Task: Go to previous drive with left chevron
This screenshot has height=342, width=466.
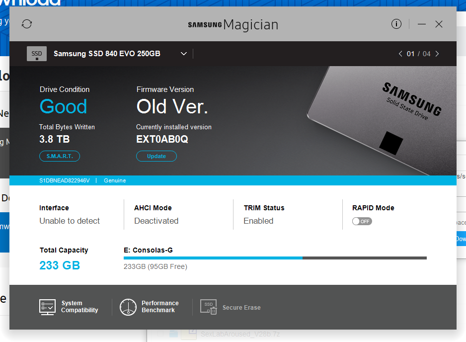Action: pyautogui.click(x=400, y=54)
